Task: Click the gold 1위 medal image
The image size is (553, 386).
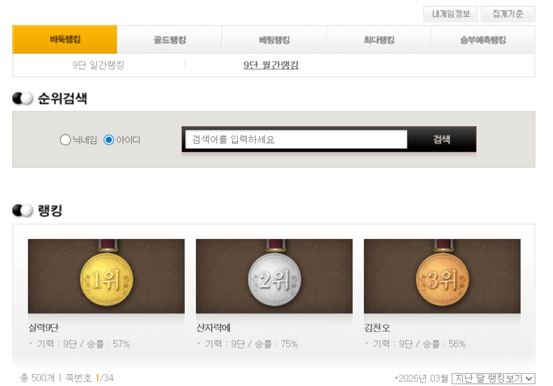Action: [x=106, y=276]
